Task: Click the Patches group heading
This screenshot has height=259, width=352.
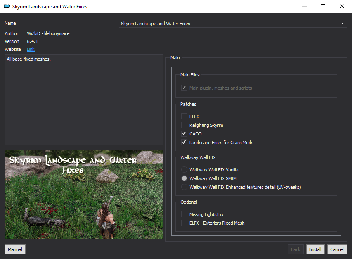Action: coord(188,104)
